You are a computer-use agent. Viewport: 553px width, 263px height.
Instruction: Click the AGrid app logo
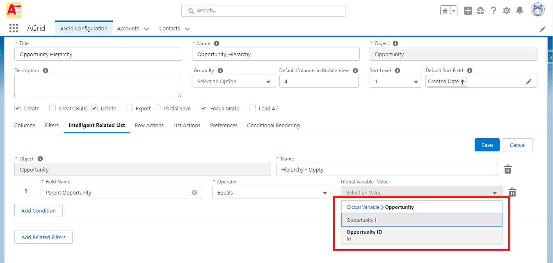tap(14, 10)
